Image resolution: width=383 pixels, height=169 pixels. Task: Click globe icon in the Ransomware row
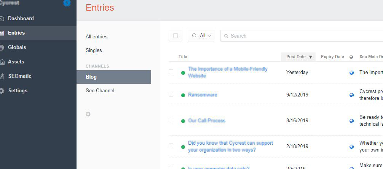tap(352, 95)
